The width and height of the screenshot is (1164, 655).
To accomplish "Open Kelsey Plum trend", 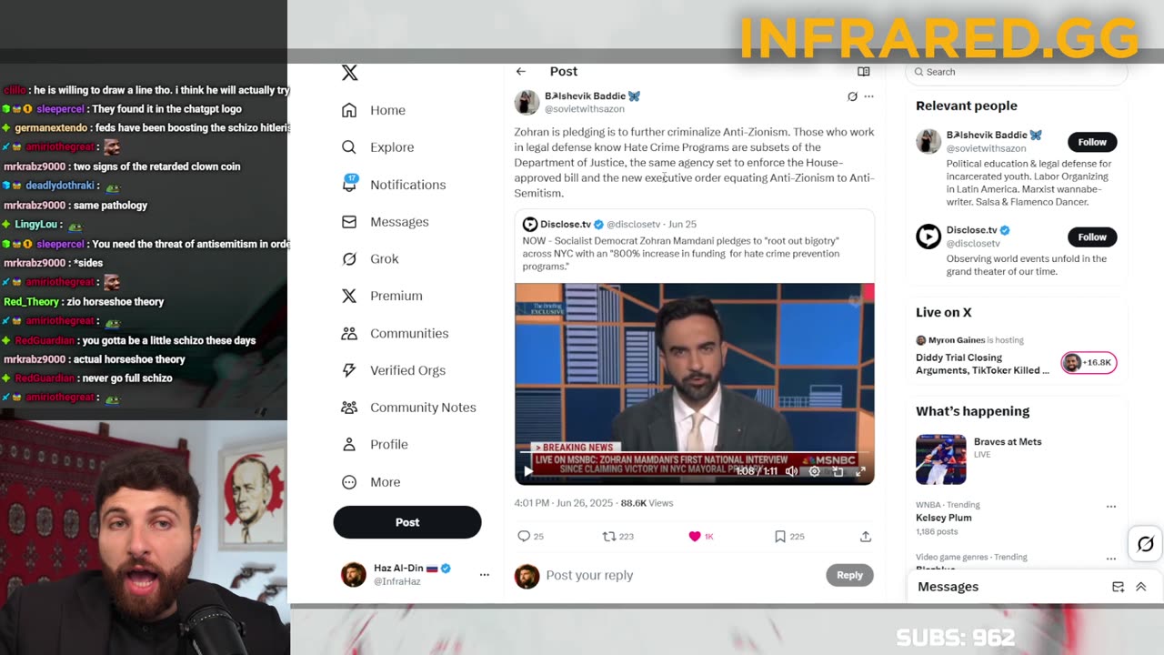I will tap(943, 518).
